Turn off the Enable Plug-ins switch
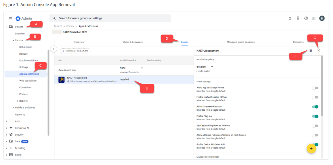 [315, 116]
